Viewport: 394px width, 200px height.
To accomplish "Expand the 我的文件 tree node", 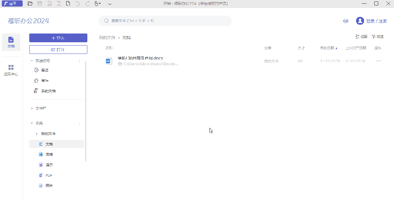I will pos(37,134).
